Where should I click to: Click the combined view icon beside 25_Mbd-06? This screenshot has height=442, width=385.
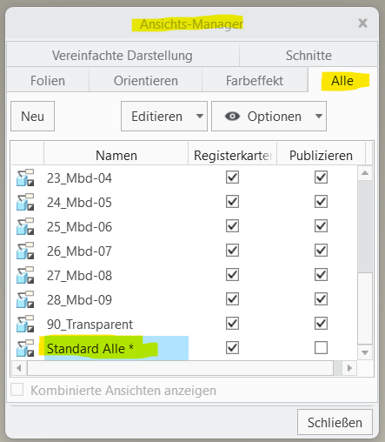pos(25,226)
